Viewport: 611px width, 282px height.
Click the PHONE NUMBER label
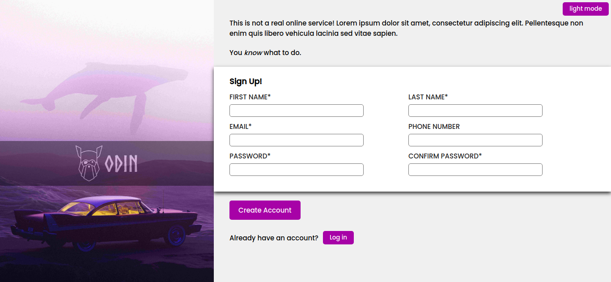coord(434,127)
